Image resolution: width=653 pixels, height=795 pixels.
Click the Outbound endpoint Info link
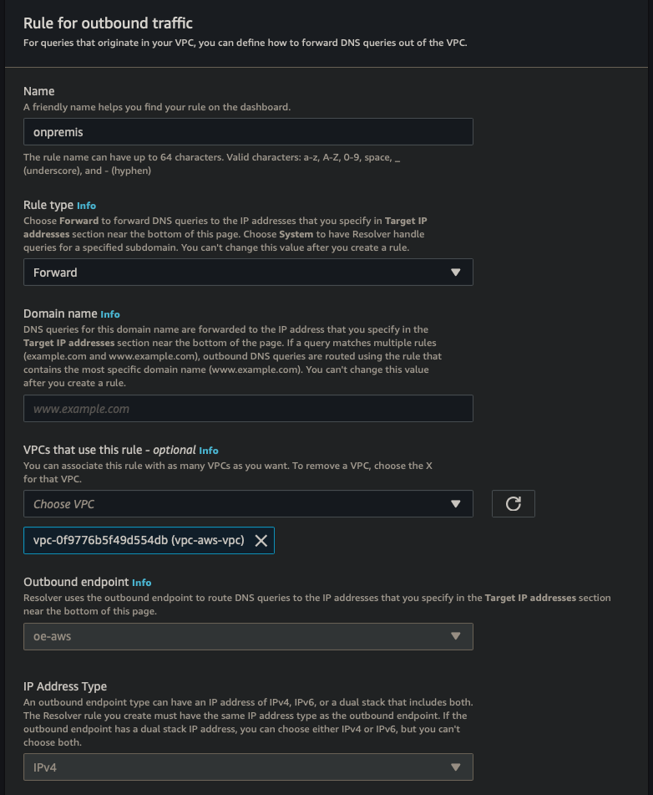tap(141, 583)
